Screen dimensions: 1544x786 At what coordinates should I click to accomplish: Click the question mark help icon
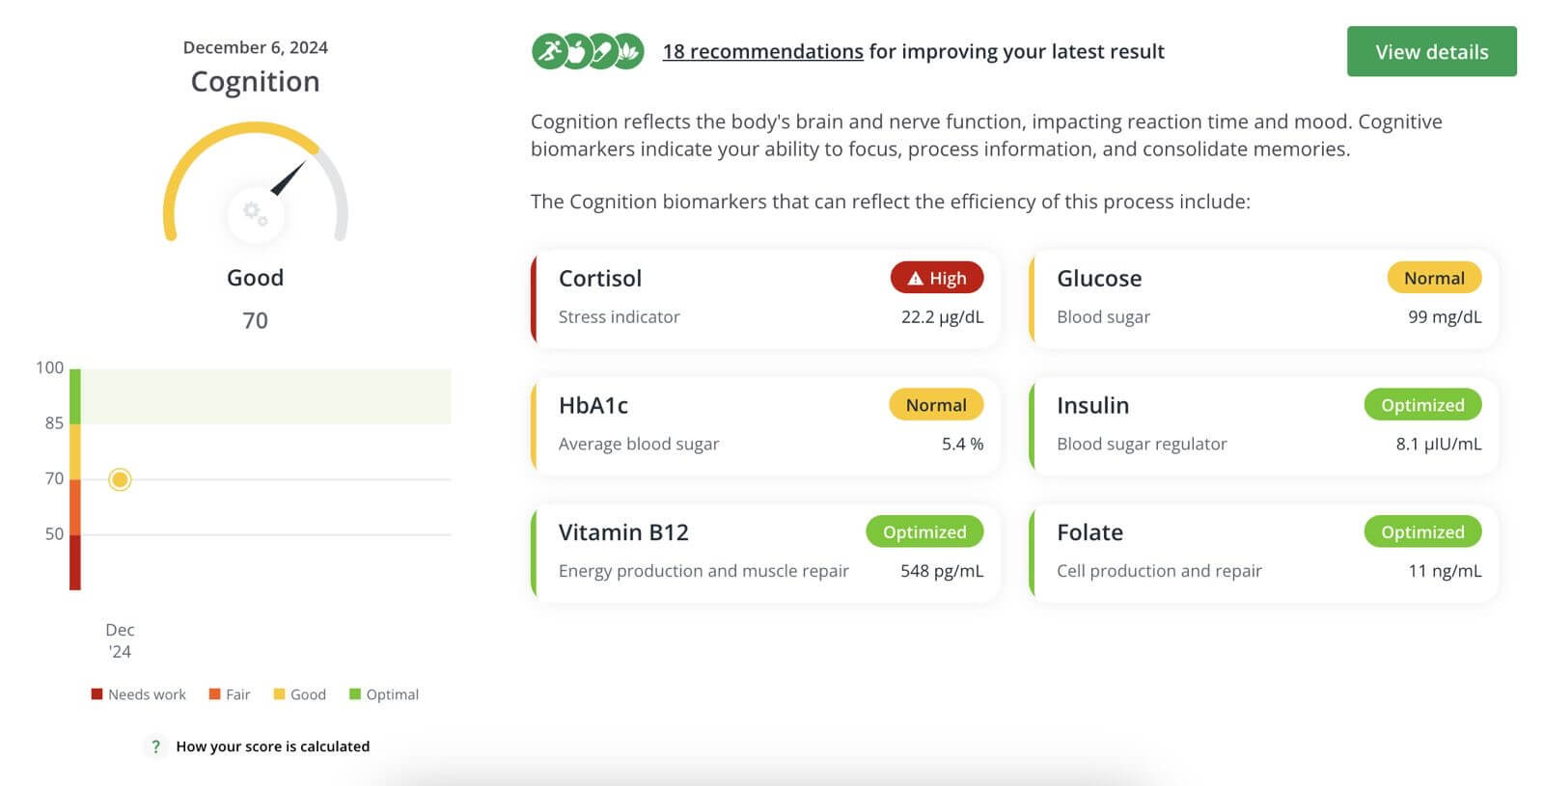pos(155,746)
